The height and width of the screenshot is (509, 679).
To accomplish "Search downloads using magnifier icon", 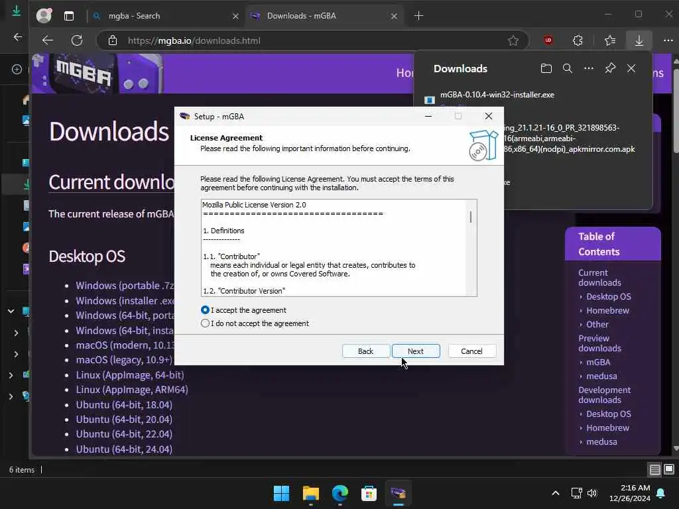I will tap(568, 68).
